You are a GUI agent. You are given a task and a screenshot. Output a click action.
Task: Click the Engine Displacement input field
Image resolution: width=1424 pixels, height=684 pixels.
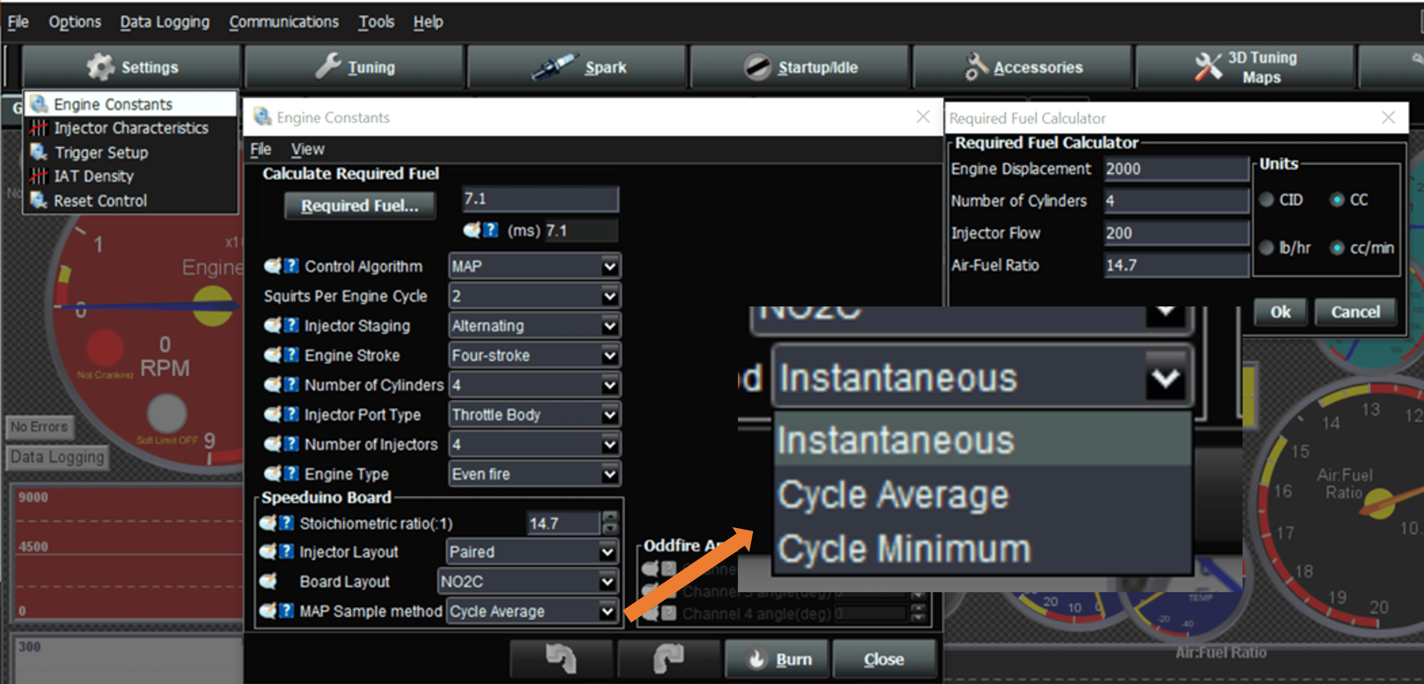pyautogui.click(x=1176, y=168)
